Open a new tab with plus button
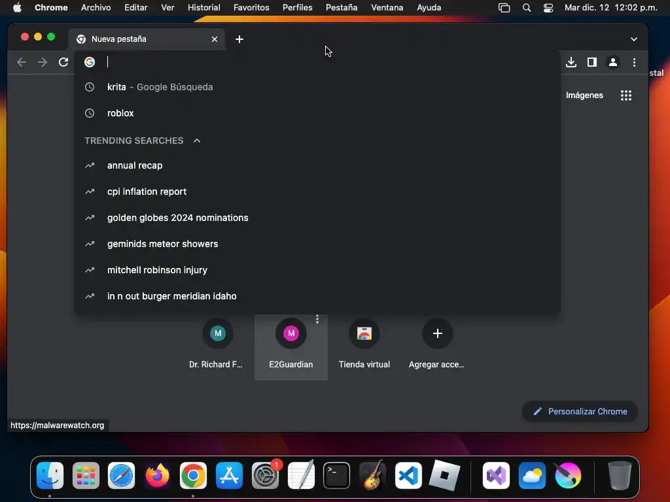 (x=239, y=39)
